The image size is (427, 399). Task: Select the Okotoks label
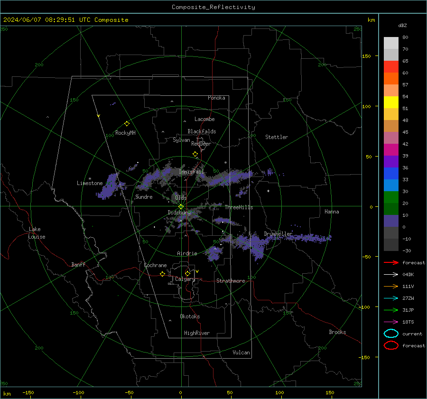click(x=190, y=316)
